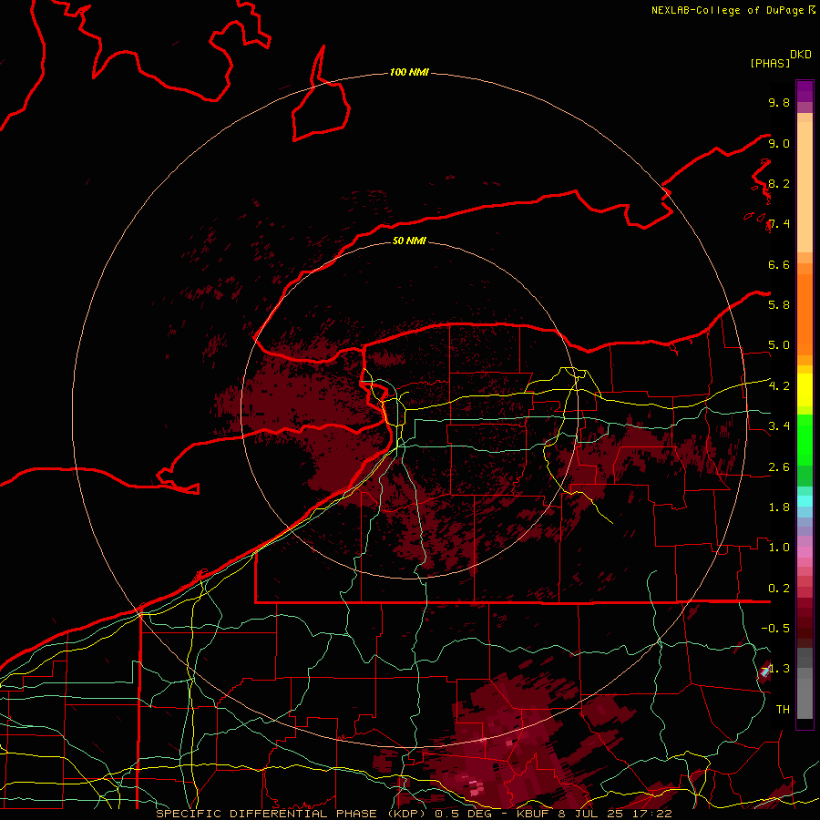Click the 50 NMI range ring label

click(409, 241)
